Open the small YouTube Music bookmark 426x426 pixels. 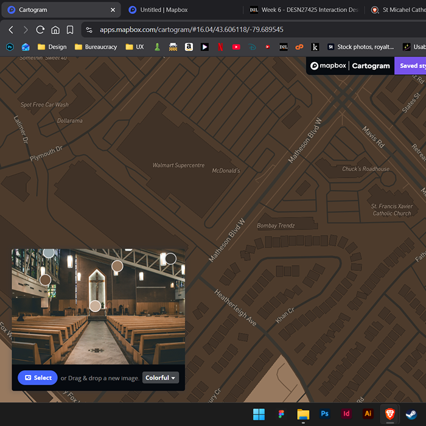point(268,47)
